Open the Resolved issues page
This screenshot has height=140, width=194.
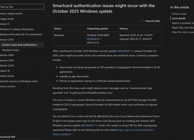tap(11, 50)
